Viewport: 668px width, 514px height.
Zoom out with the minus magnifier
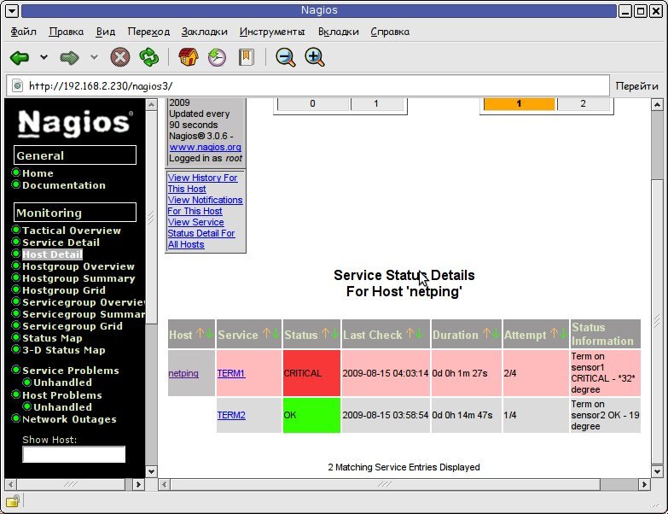click(285, 57)
